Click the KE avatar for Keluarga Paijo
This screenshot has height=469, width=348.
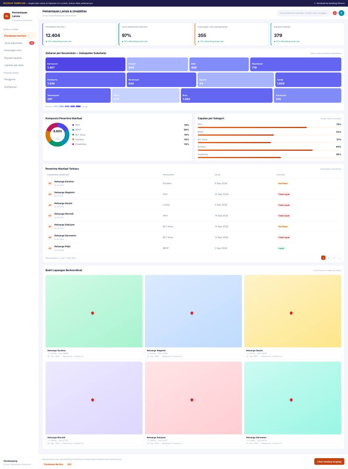[x=50, y=248]
